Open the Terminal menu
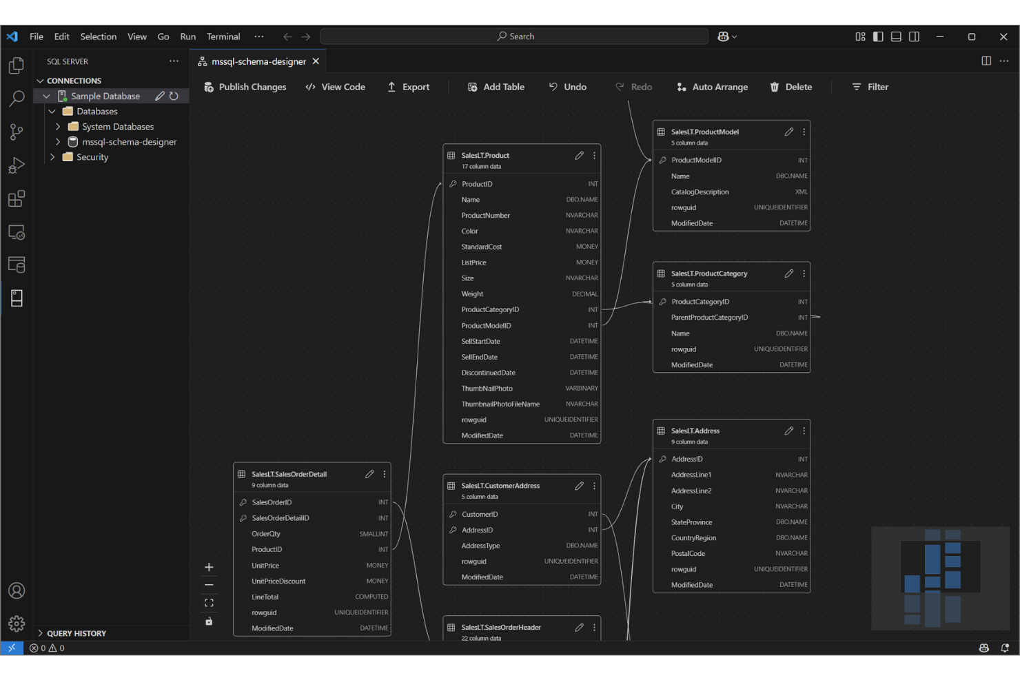The image size is (1020, 680). click(223, 36)
